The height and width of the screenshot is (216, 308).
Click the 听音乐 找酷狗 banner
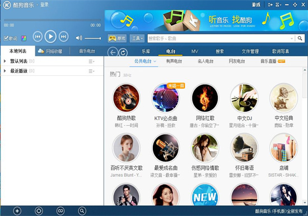(206, 20)
